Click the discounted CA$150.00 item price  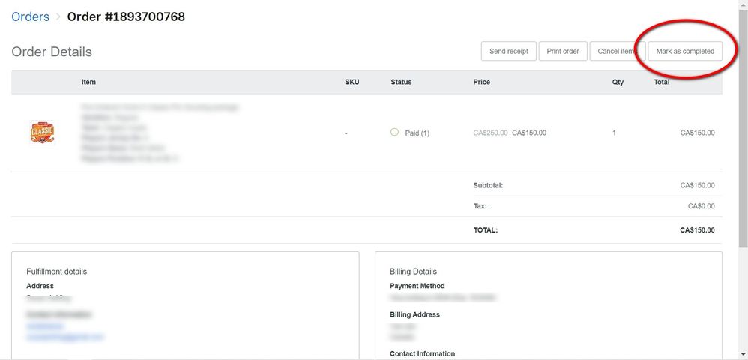(x=529, y=133)
